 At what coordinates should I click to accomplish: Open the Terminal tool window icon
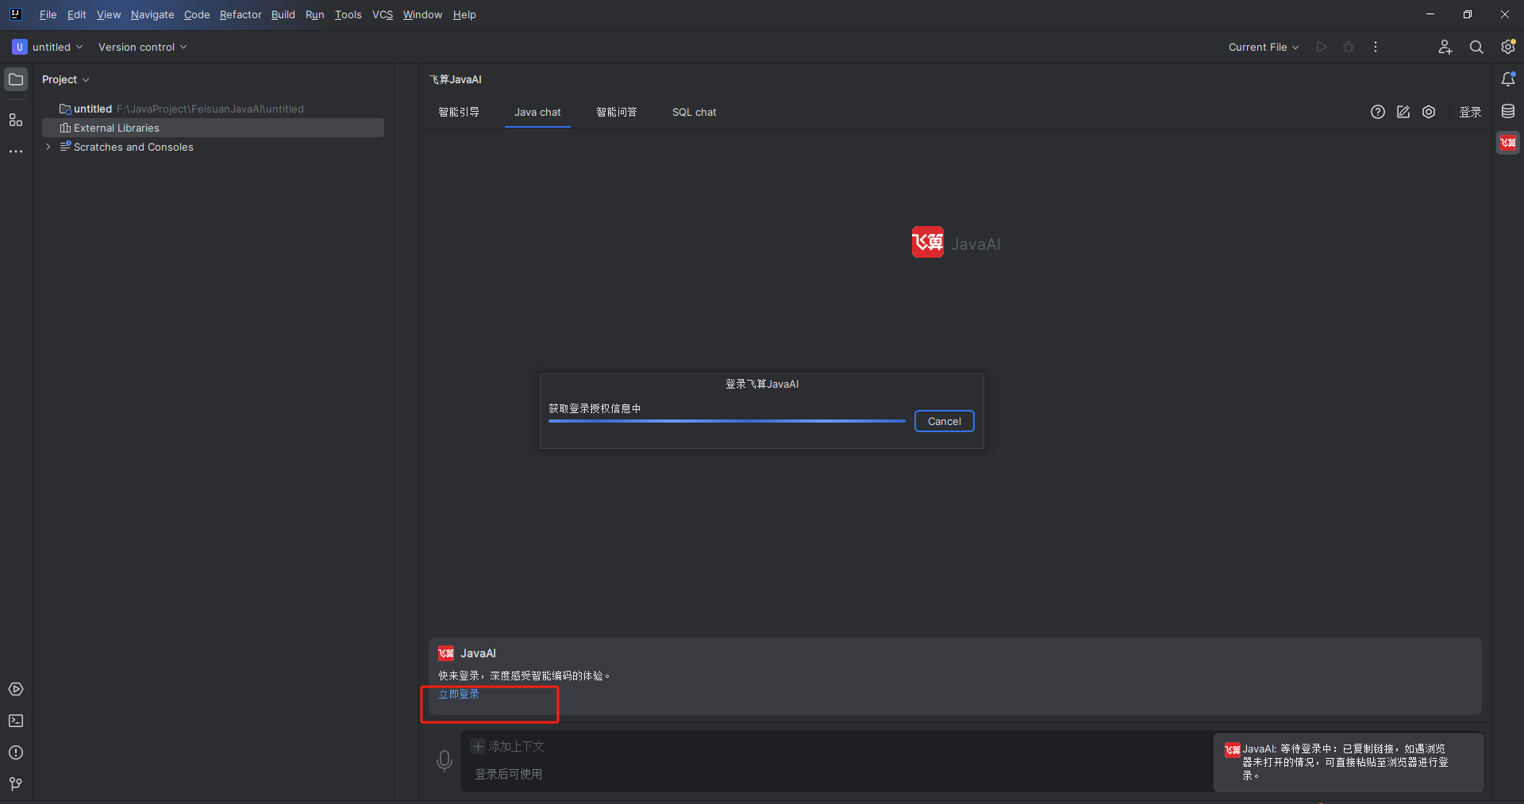16,721
